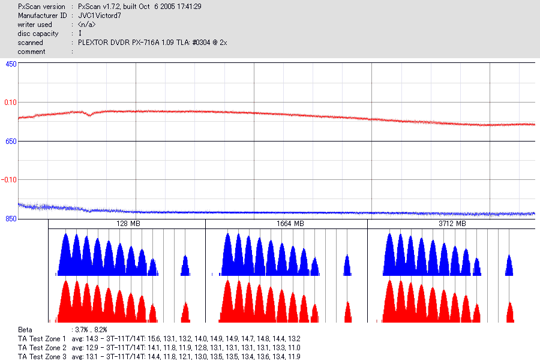Select the TA Test Zone 1 row

click(159, 339)
